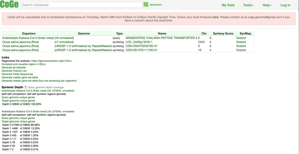Click the 'Depth 1 4466' row
299x154 pixels.
tap(21, 128)
